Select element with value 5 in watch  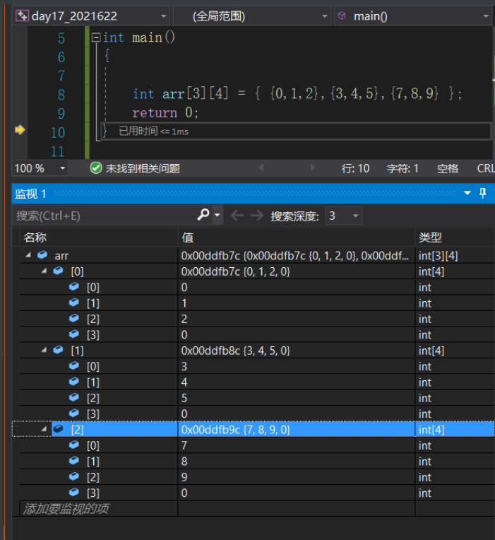tap(257, 398)
